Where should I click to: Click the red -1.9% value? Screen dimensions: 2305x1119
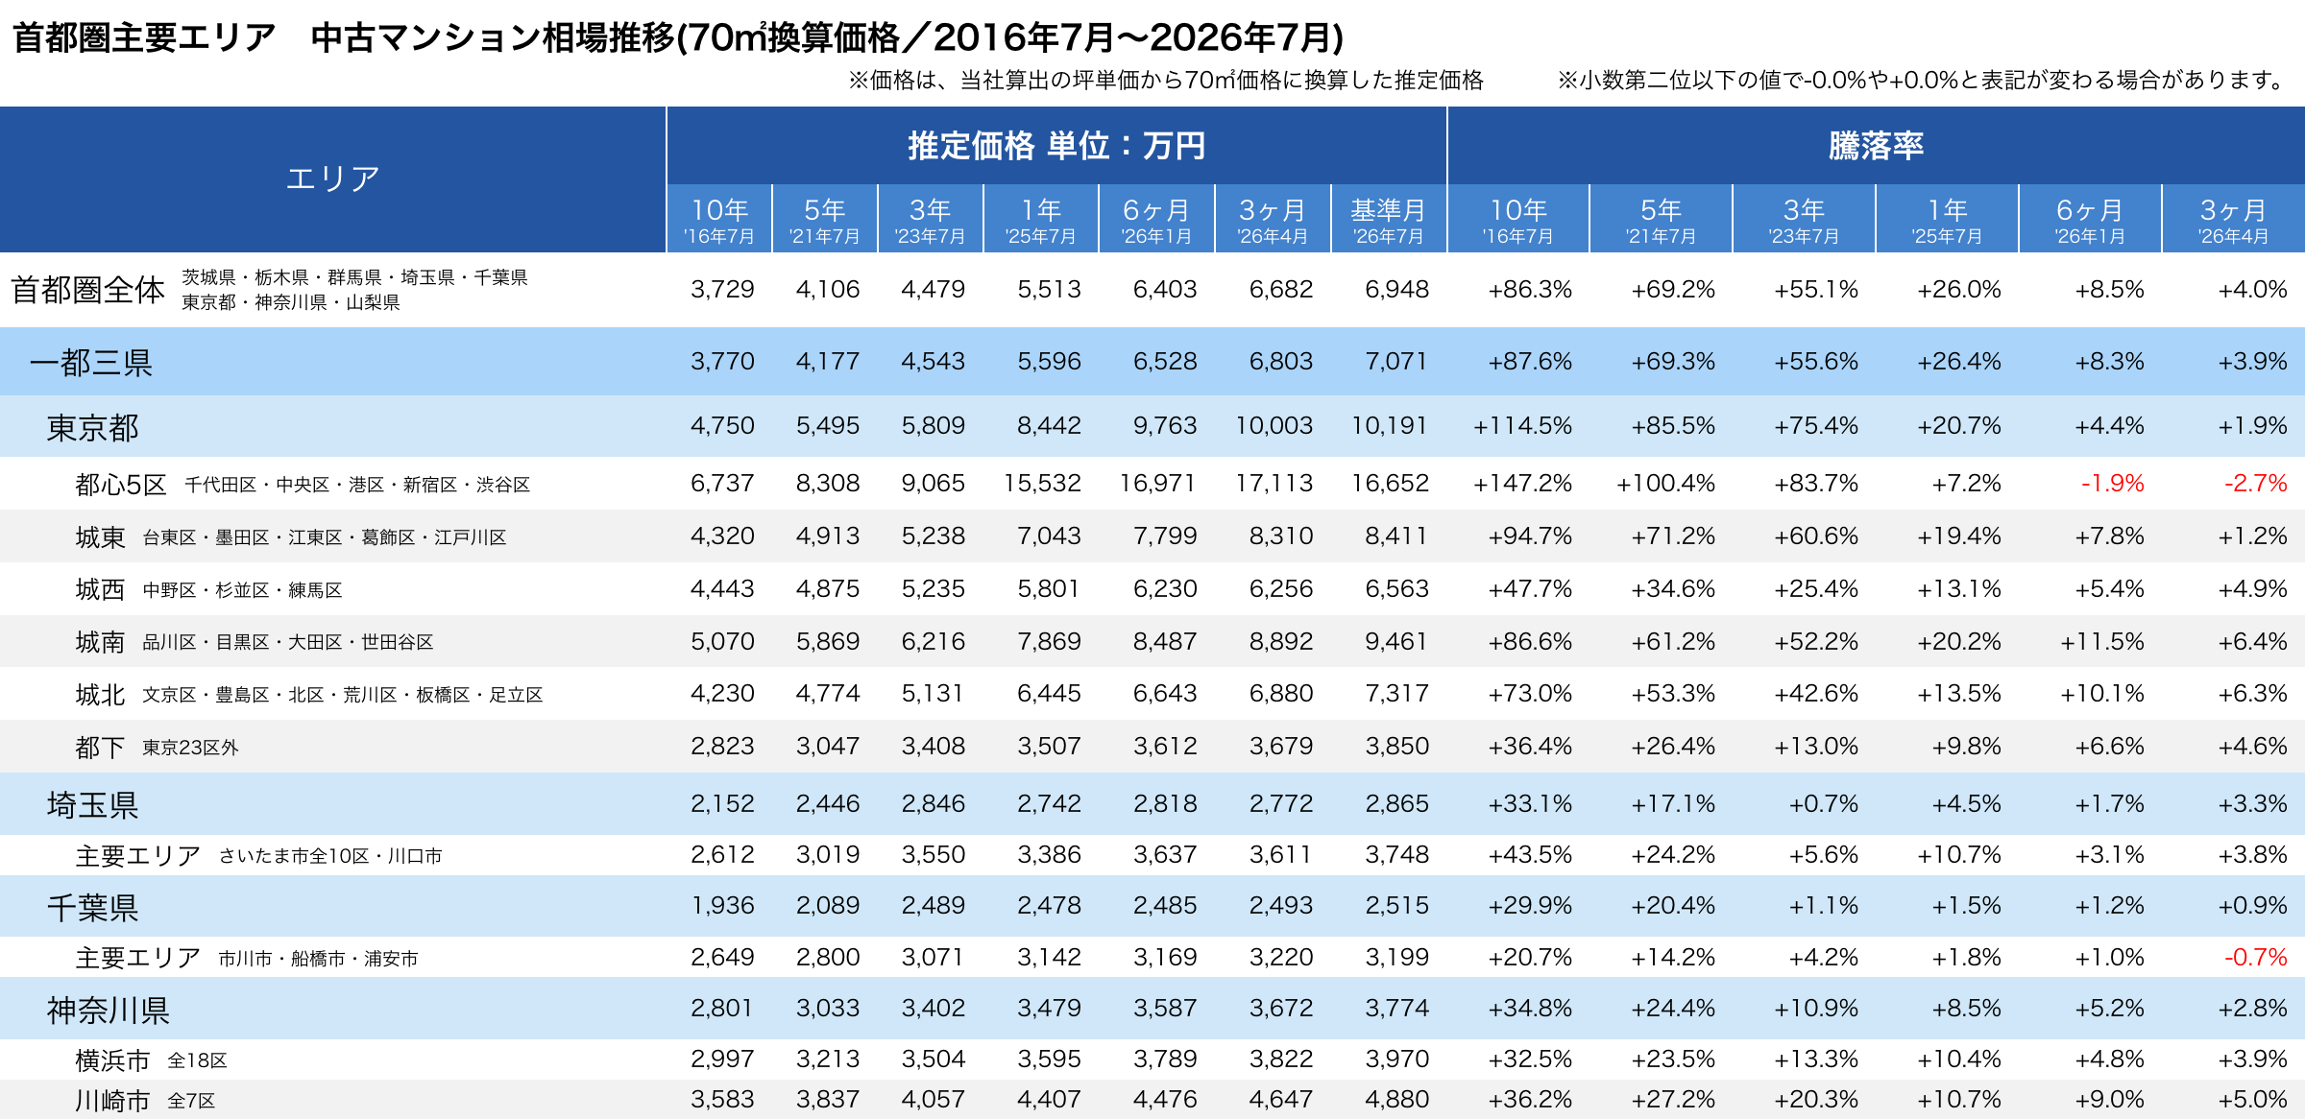coord(2112,484)
